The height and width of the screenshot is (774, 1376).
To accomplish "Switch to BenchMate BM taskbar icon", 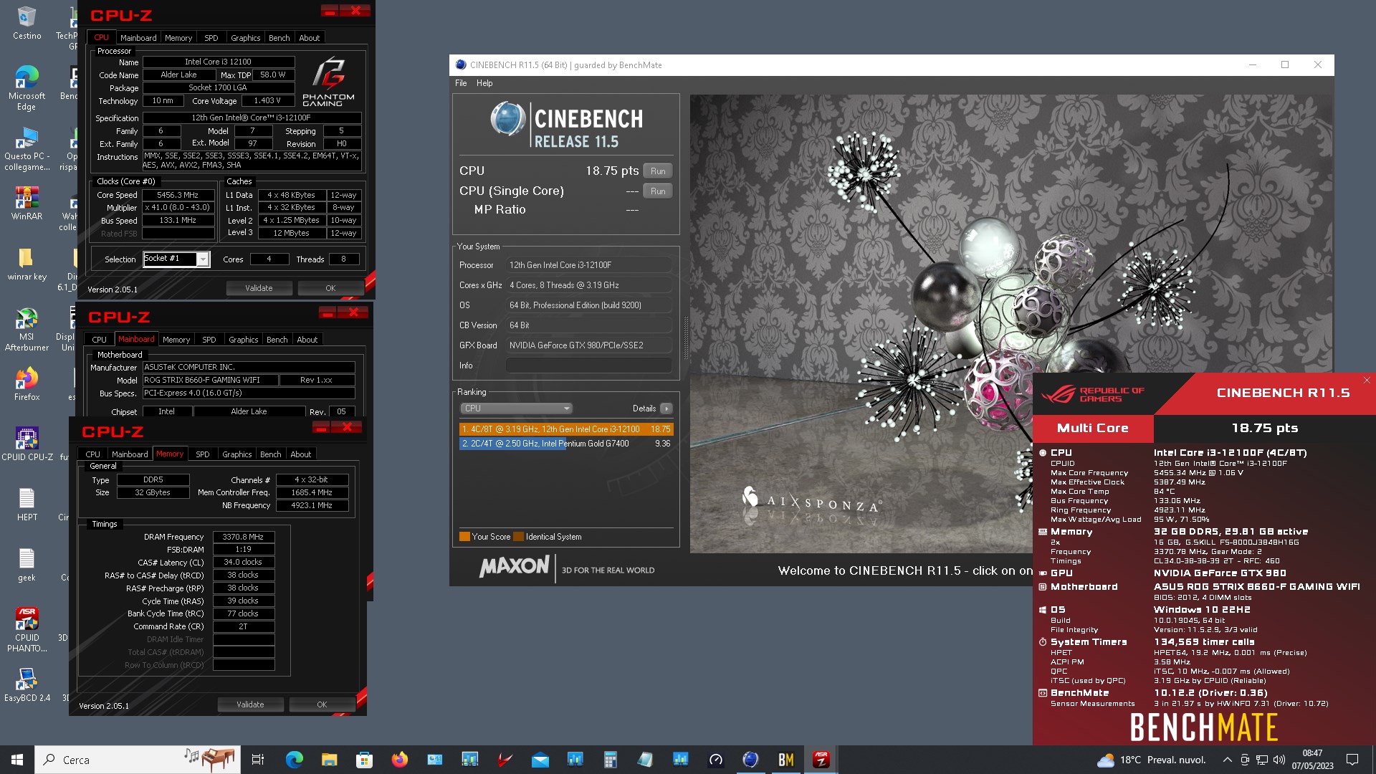I will pos(785,760).
